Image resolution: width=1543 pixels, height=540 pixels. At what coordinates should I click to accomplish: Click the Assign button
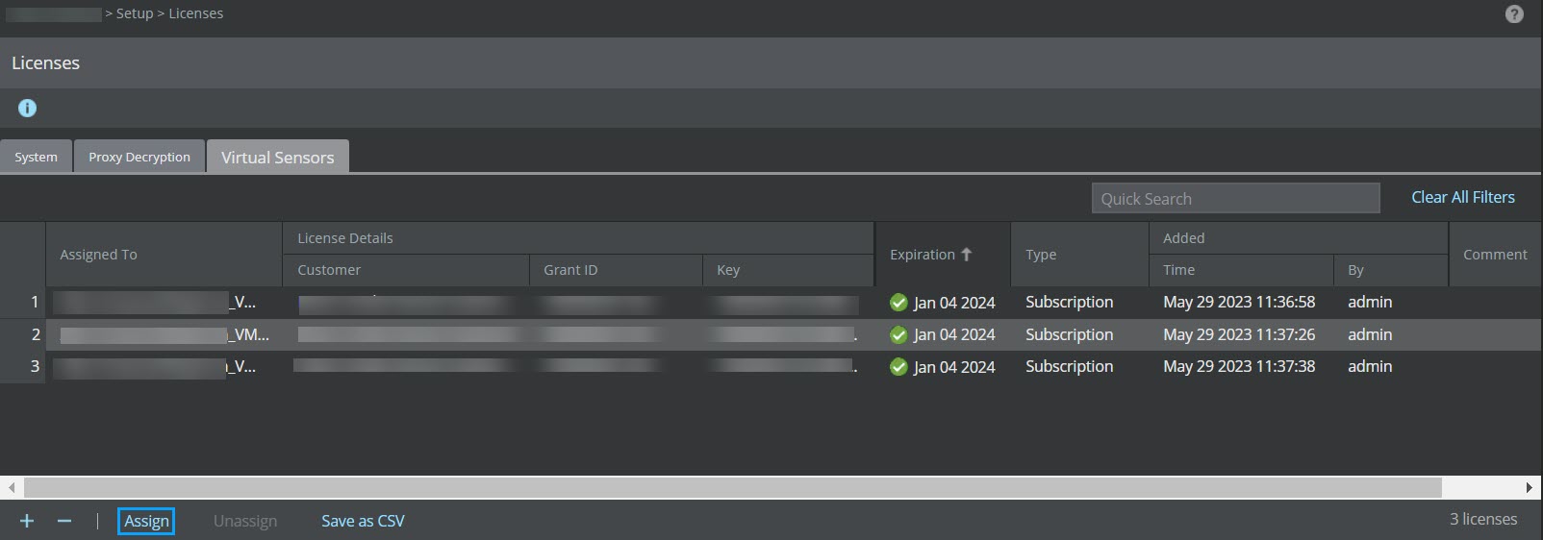pyautogui.click(x=146, y=521)
